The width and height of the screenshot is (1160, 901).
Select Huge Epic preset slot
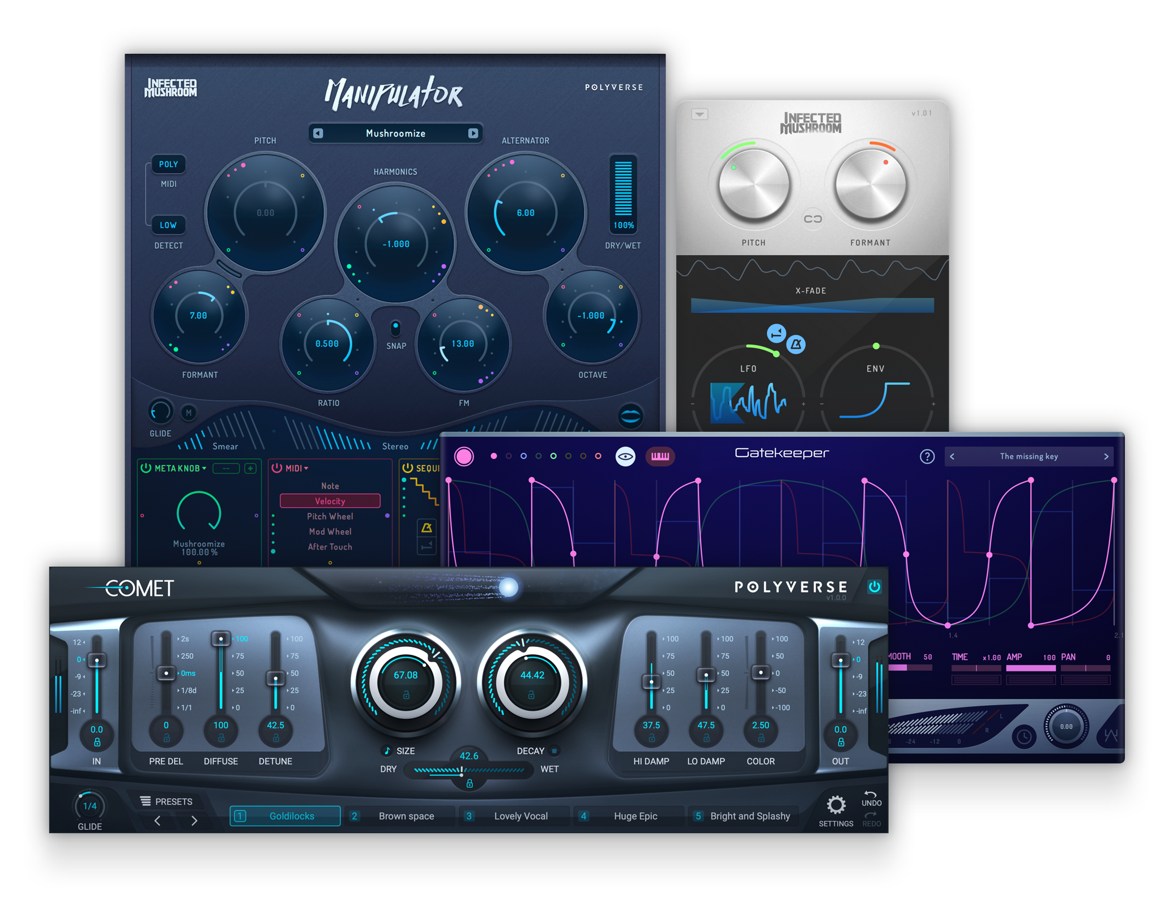[x=629, y=816]
